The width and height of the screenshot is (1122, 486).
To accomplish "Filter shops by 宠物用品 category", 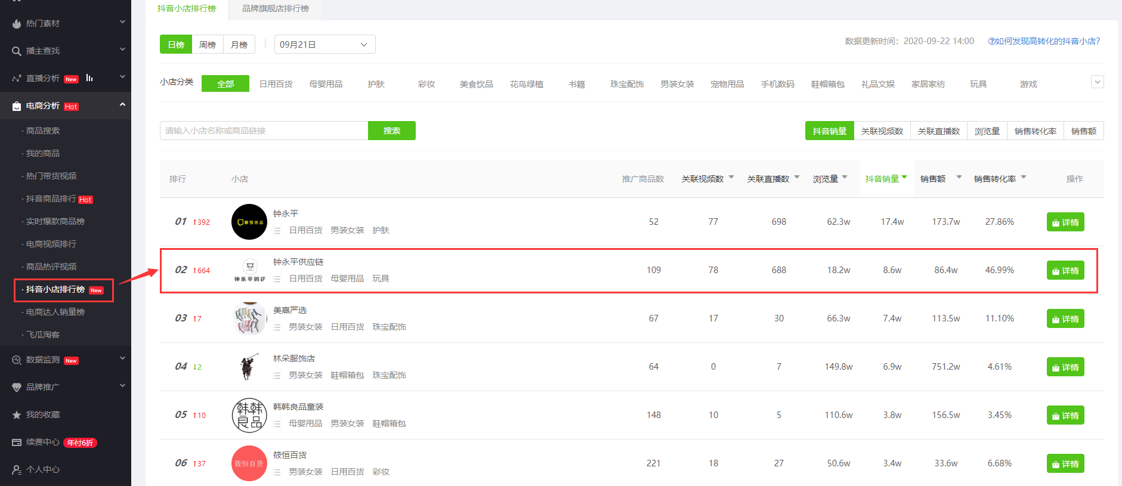I will coord(727,84).
